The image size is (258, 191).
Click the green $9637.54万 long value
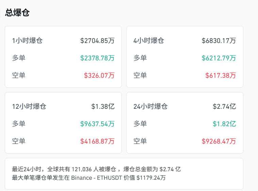97,124
